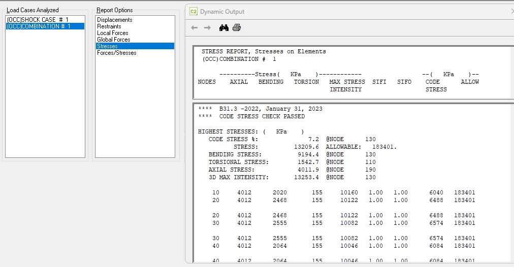Click the Dynamic Output title text
514x267 pixels.
click(222, 12)
